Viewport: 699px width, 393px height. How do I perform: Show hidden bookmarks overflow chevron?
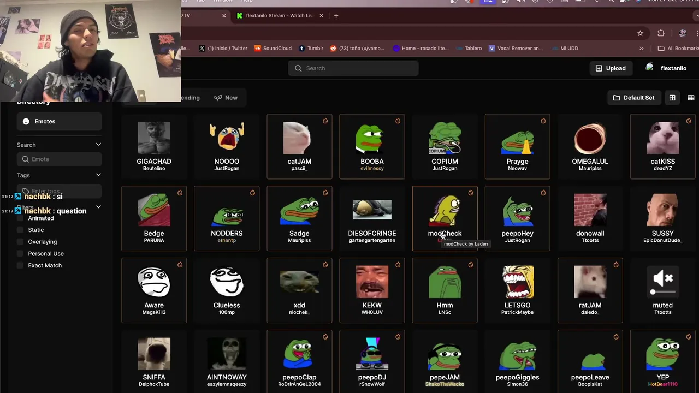pos(641,48)
